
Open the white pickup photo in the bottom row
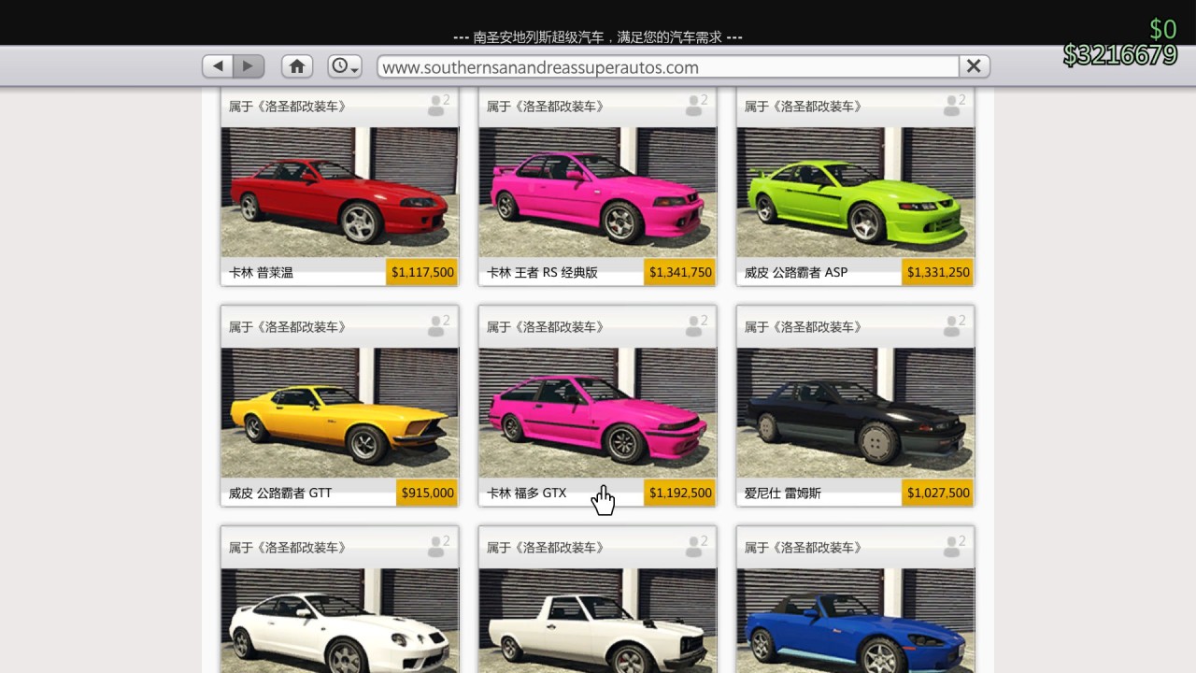(x=598, y=621)
